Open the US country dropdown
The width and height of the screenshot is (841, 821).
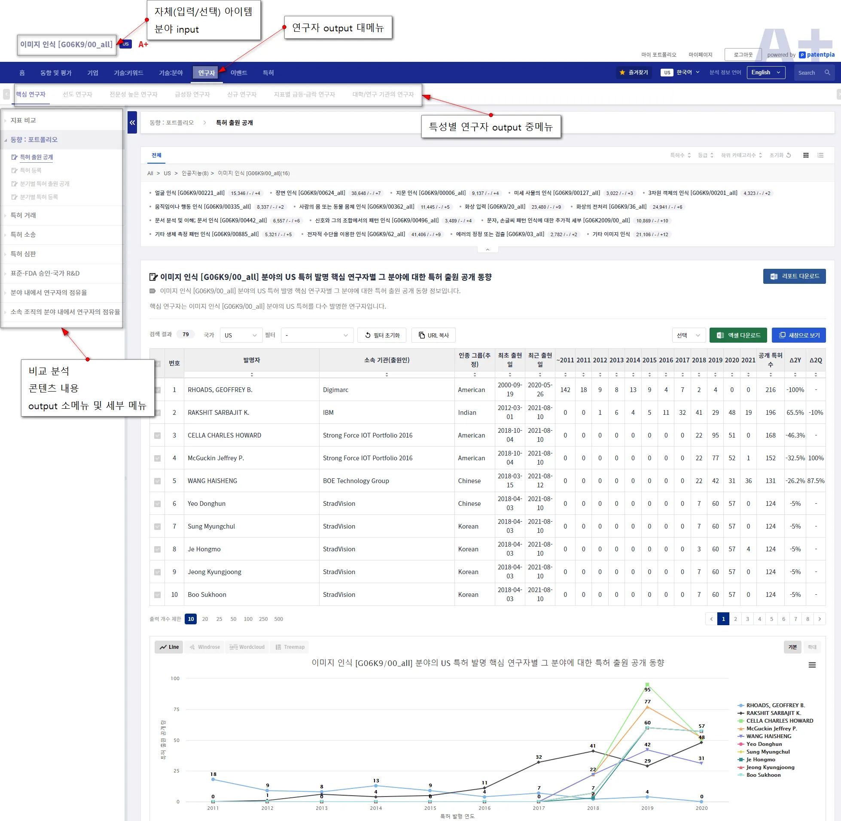pos(241,335)
